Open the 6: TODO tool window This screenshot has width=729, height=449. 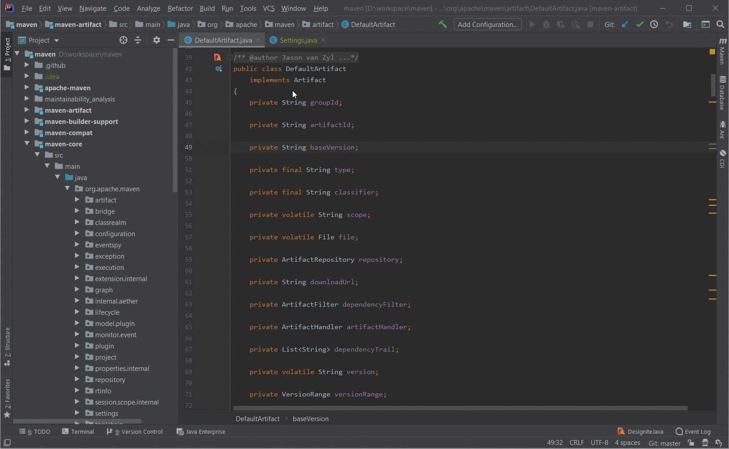pos(35,431)
